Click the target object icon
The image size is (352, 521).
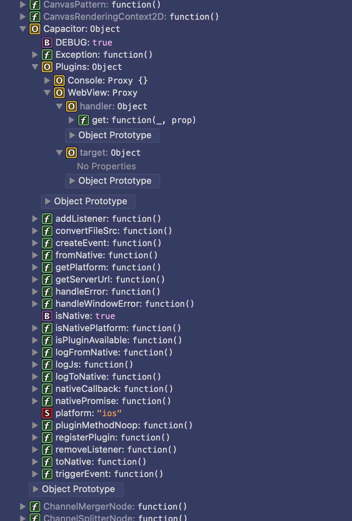(x=71, y=153)
